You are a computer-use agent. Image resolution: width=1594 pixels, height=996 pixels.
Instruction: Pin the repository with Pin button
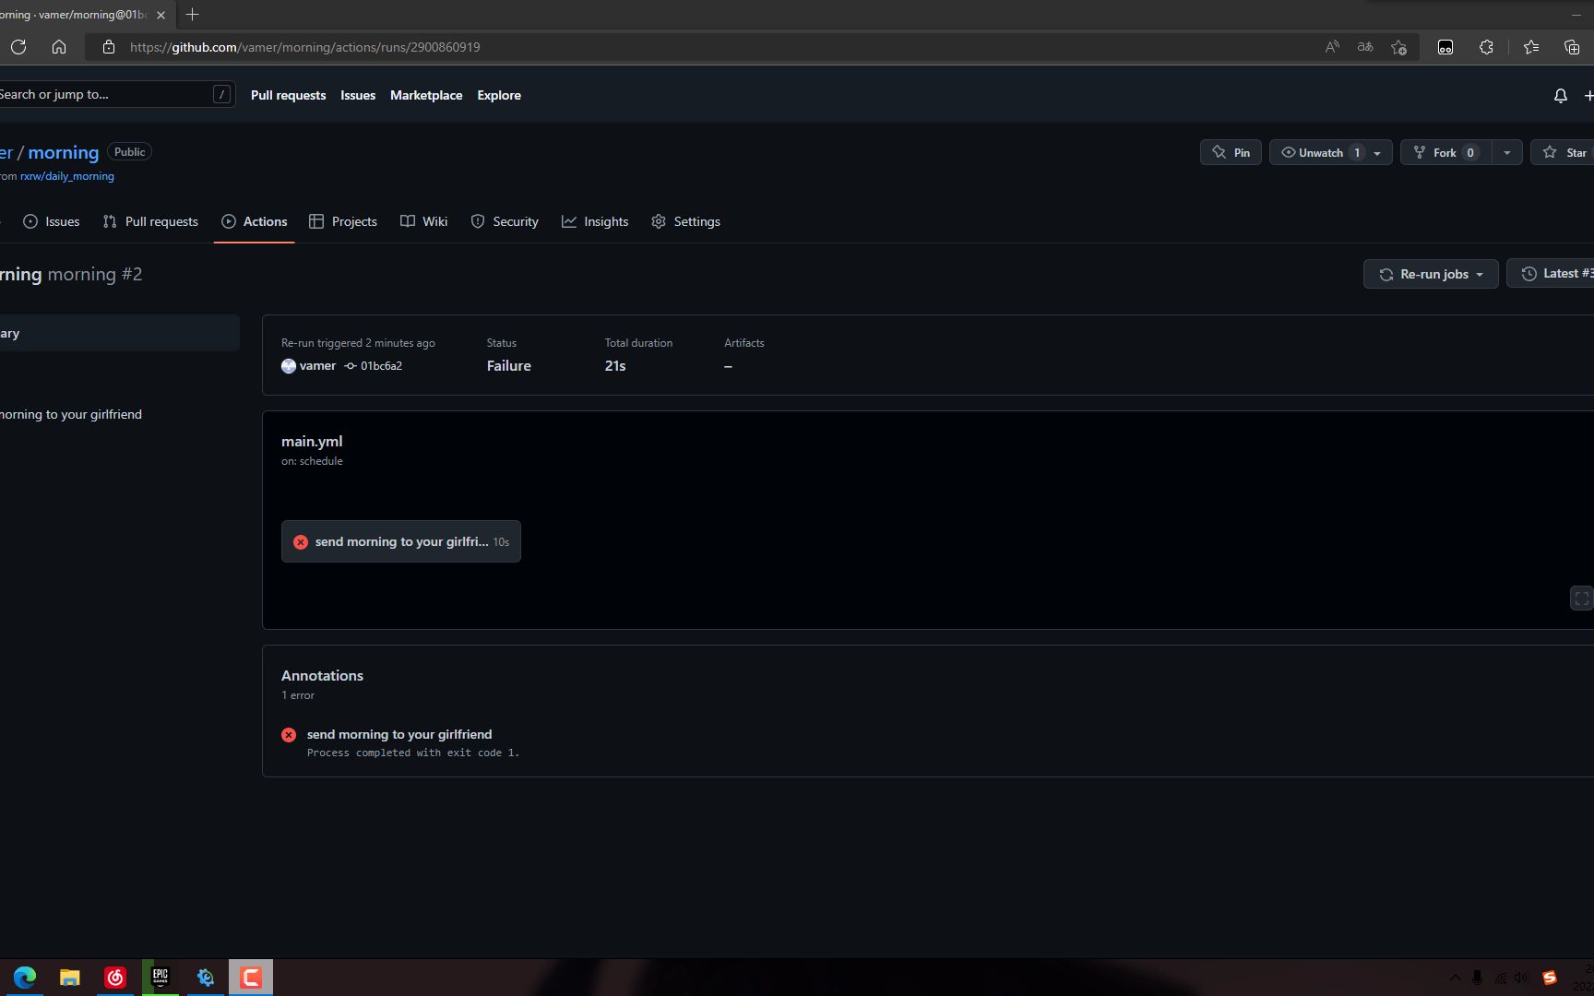(x=1231, y=152)
